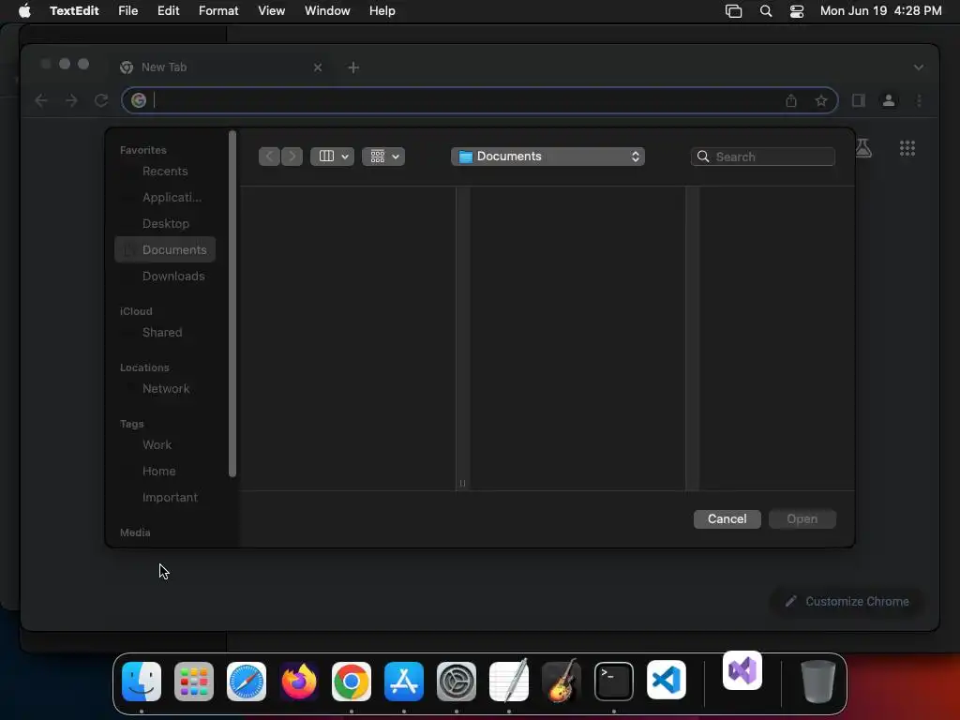Go forward in the file dialog

pos(292,157)
